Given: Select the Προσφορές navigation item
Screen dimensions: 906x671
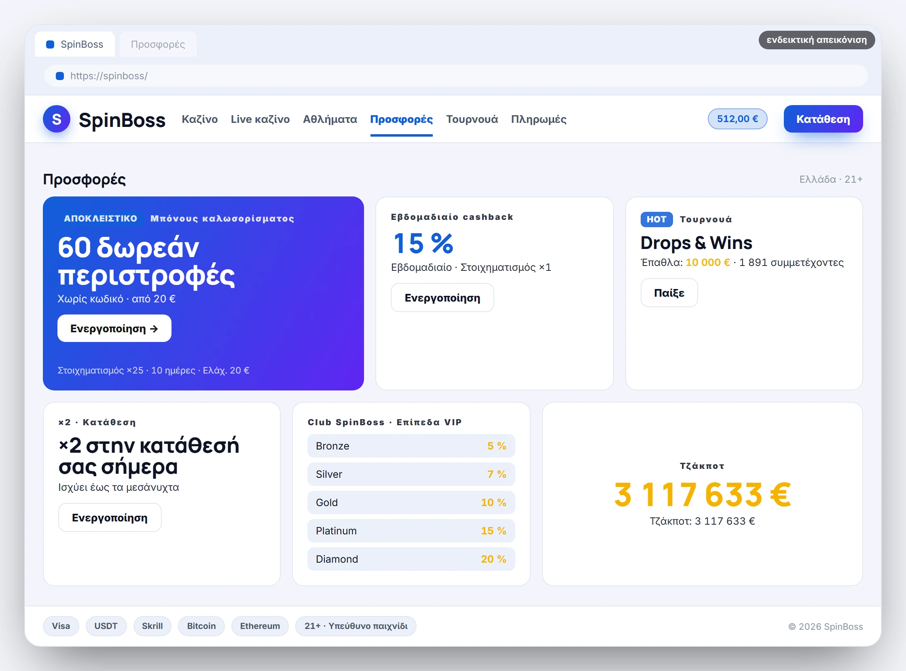Looking at the screenshot, I should point(402,119).
